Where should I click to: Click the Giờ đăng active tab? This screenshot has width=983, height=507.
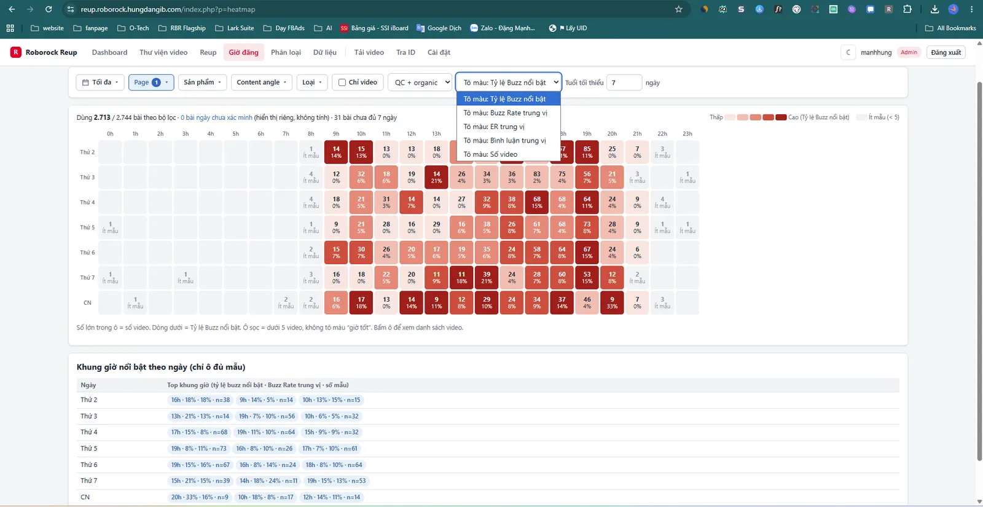coord(243,52)
